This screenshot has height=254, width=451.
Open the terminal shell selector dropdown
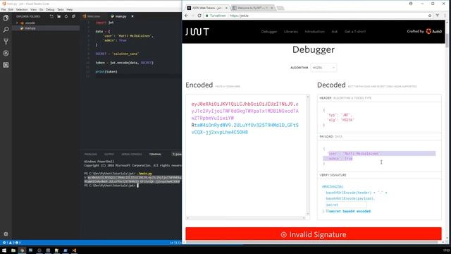tap(177, 155)
